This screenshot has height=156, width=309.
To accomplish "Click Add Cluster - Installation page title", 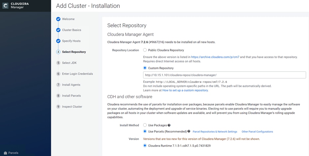I will (88, 6).
